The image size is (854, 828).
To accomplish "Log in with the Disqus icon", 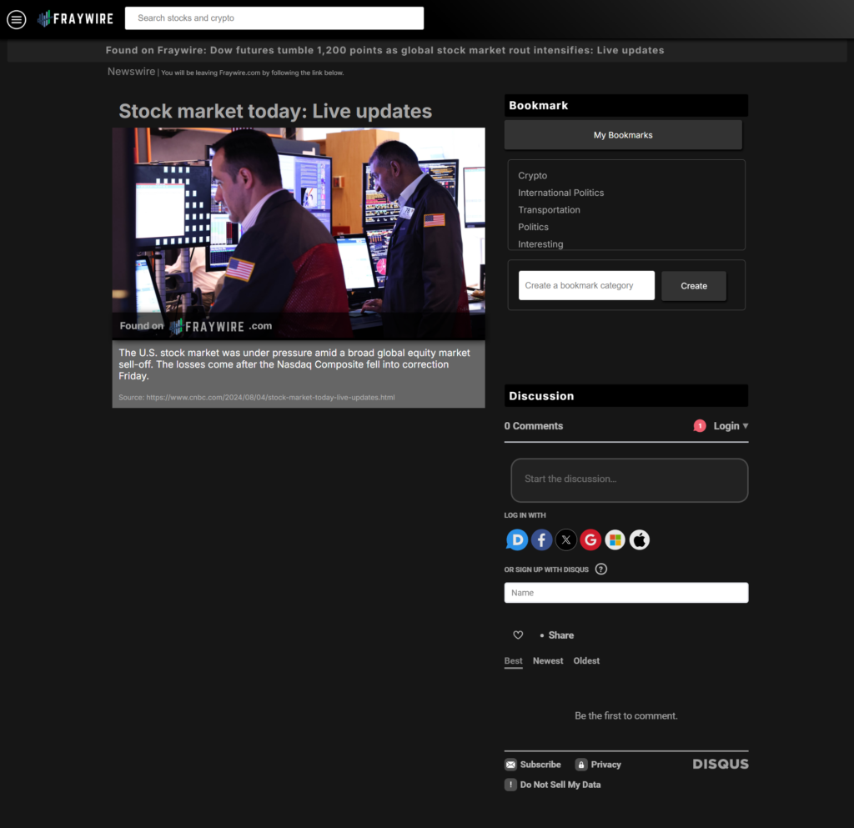I will tap(517, 539).
